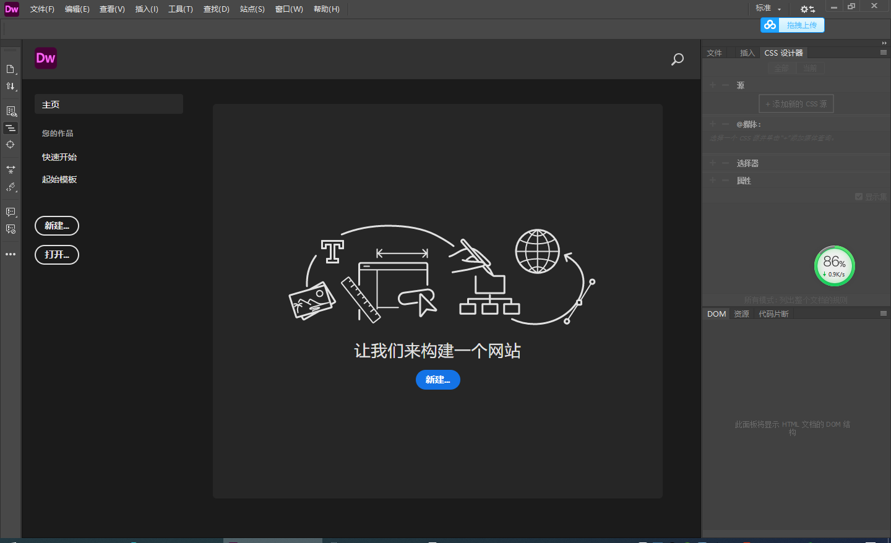Switch to the 资源 tab

tap(741, 314)
